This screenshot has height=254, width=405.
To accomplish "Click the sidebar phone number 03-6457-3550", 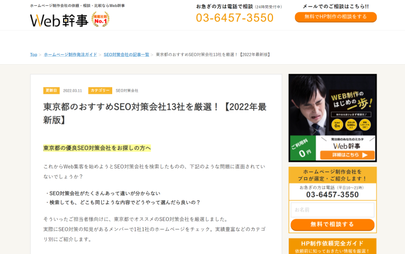I will point(333,195).
